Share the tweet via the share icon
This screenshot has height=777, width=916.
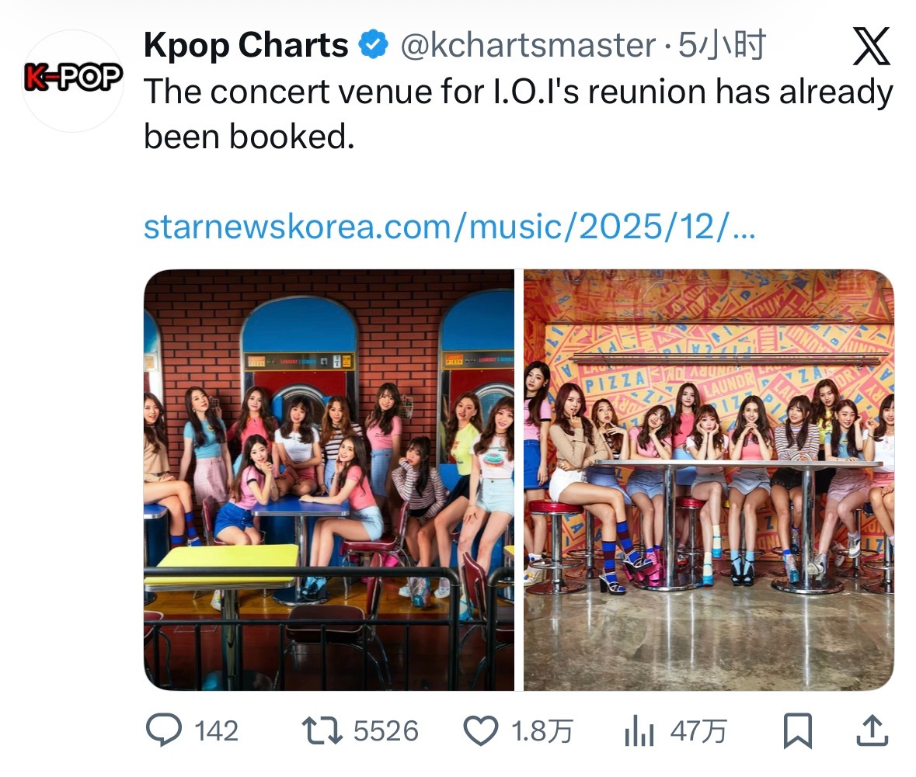point(872,728)
